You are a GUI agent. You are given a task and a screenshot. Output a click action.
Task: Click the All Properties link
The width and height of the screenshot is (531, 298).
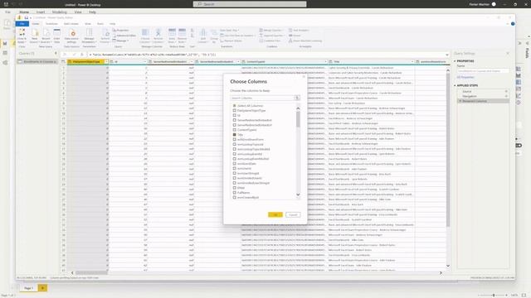click(x=465, y=77)
